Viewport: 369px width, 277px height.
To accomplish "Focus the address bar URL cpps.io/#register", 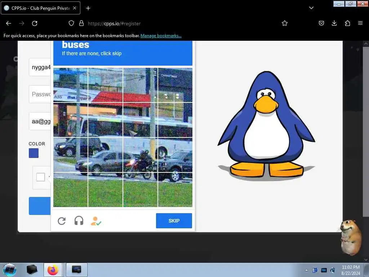I will point(114,23).
